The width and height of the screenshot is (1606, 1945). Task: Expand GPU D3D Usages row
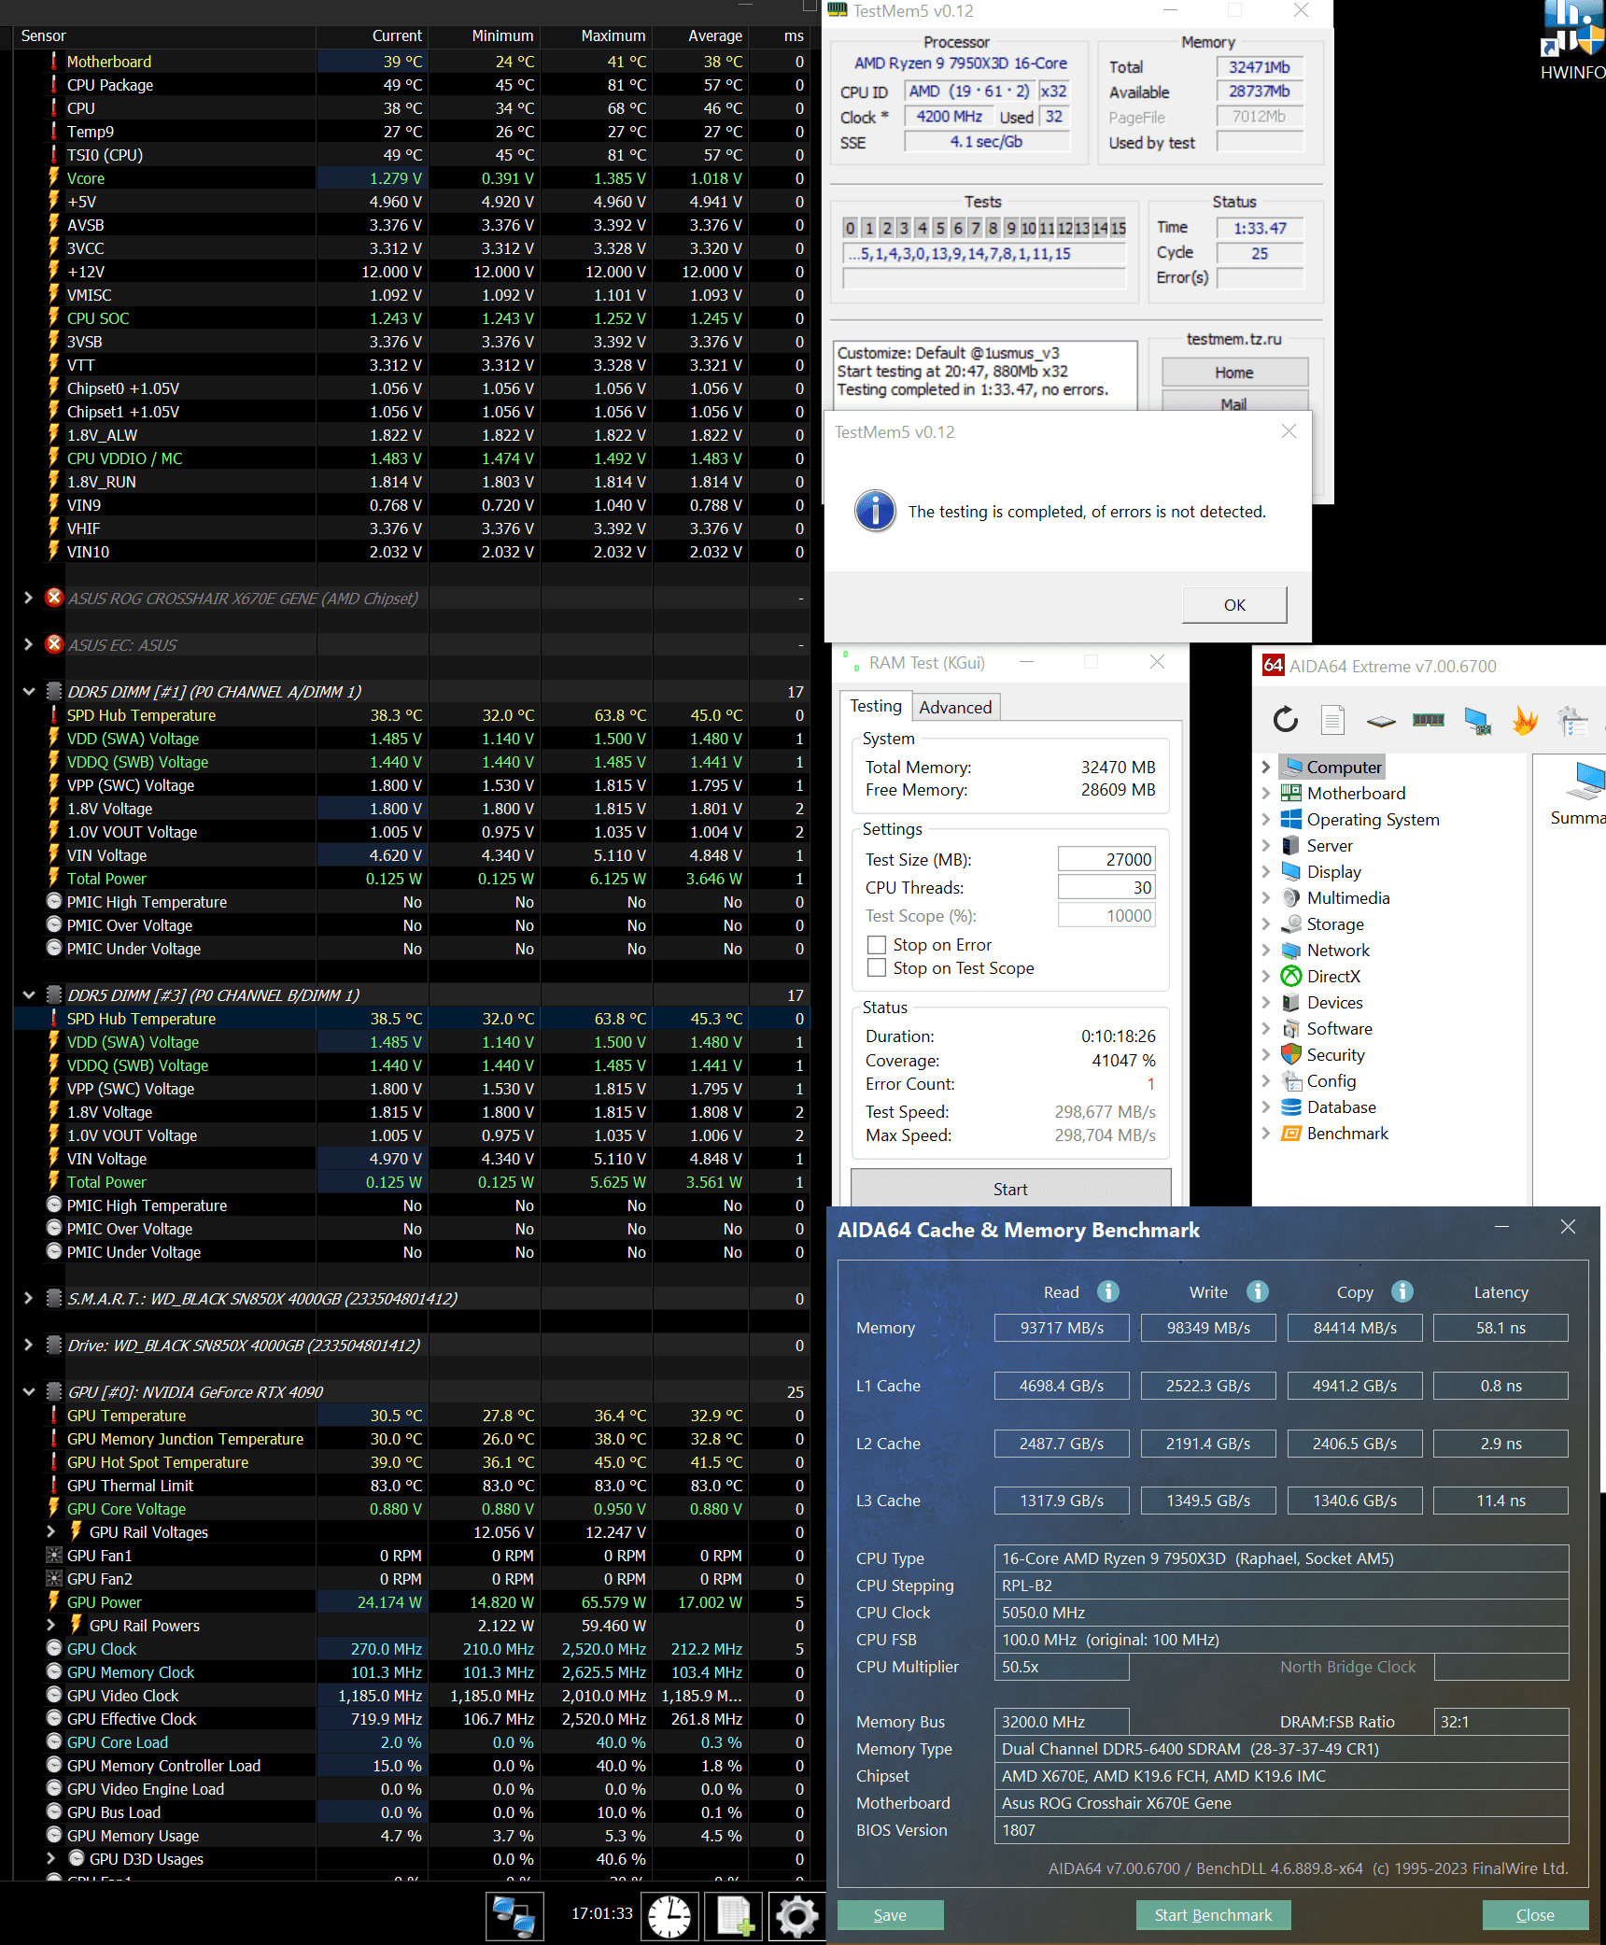pyautogui.click(x=51, y=1859)
